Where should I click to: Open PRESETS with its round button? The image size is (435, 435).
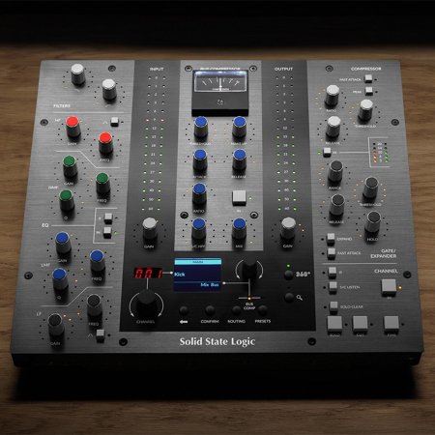click(263, 310)
